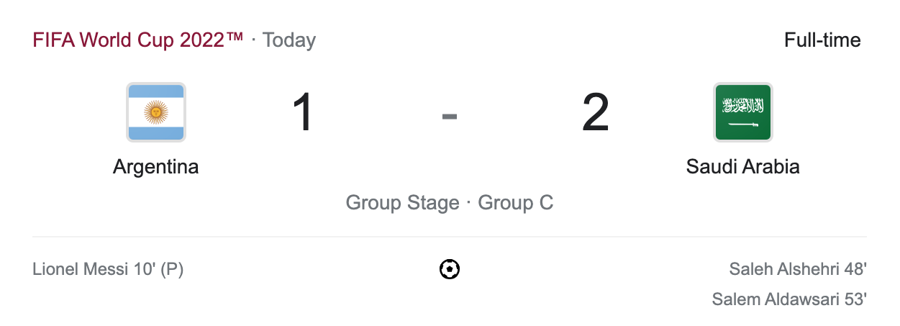
Task: Click the Saudi Arabia flag icon
Action: click(x=742, y=112)
